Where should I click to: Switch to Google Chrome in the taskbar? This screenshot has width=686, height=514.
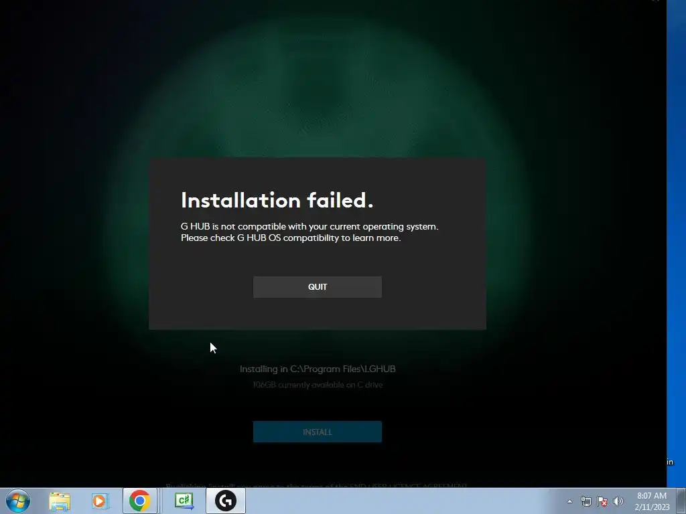(140, 501)
